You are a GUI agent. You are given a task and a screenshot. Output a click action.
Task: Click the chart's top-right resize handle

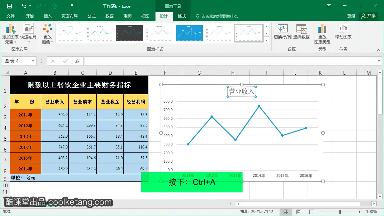coord(323,84)
